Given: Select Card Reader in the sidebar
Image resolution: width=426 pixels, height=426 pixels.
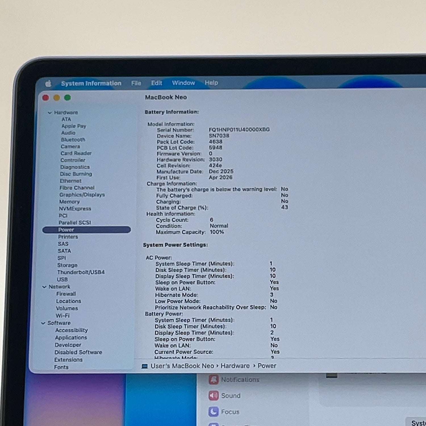Looking at the screenshot, I should tap(76, 153).
